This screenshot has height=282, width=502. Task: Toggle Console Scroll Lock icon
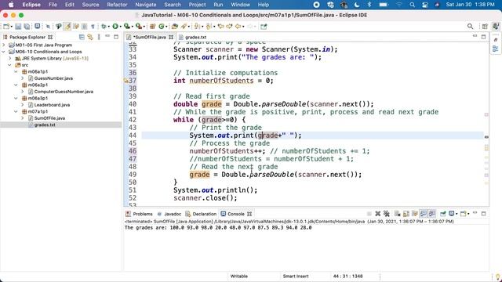pos(406,214)
